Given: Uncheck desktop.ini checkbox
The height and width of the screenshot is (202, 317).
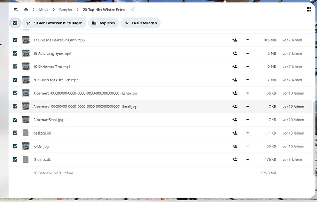Looking at the screenshot, I should [15, 133].
